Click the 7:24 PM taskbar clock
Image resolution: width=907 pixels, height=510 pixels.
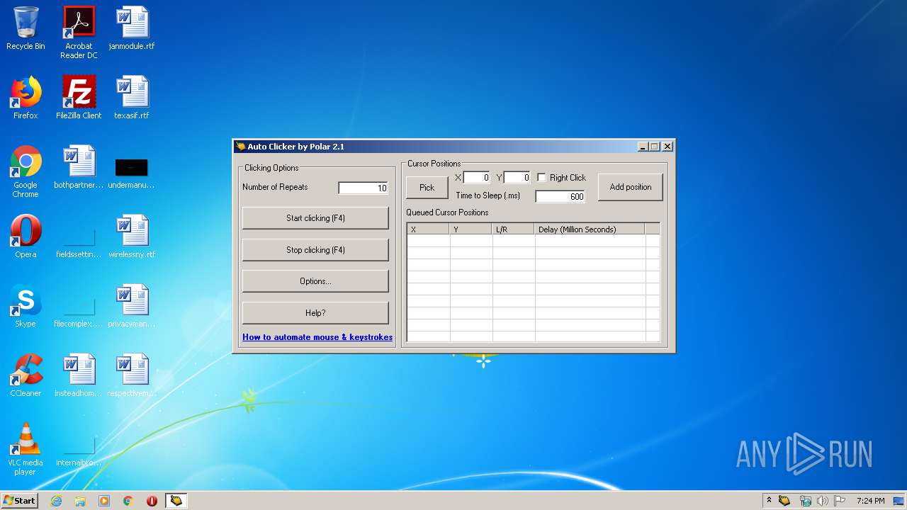click(x=870, y=501)
